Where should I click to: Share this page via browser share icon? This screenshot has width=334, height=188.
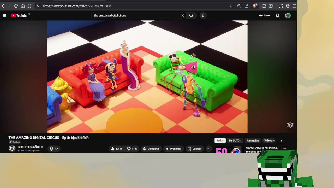(x=247, y=6)
